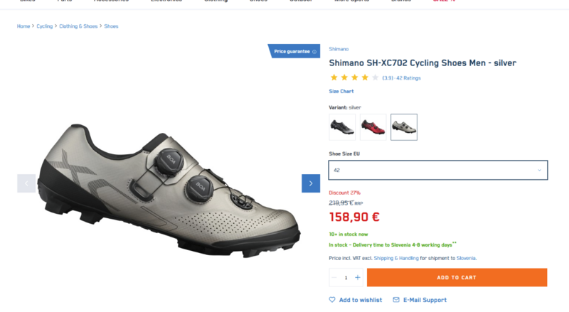Screen dimensions: 569x312
Task: Open the Size Chart link
Action: (x=341, y=91)
